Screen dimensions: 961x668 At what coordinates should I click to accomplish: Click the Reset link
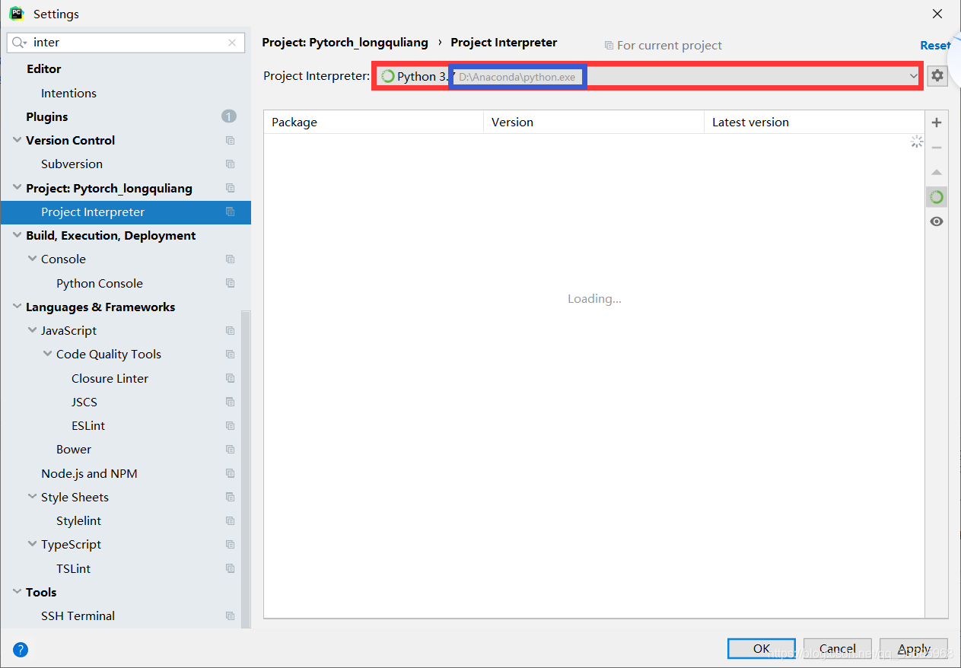click(x=935, y=46)
